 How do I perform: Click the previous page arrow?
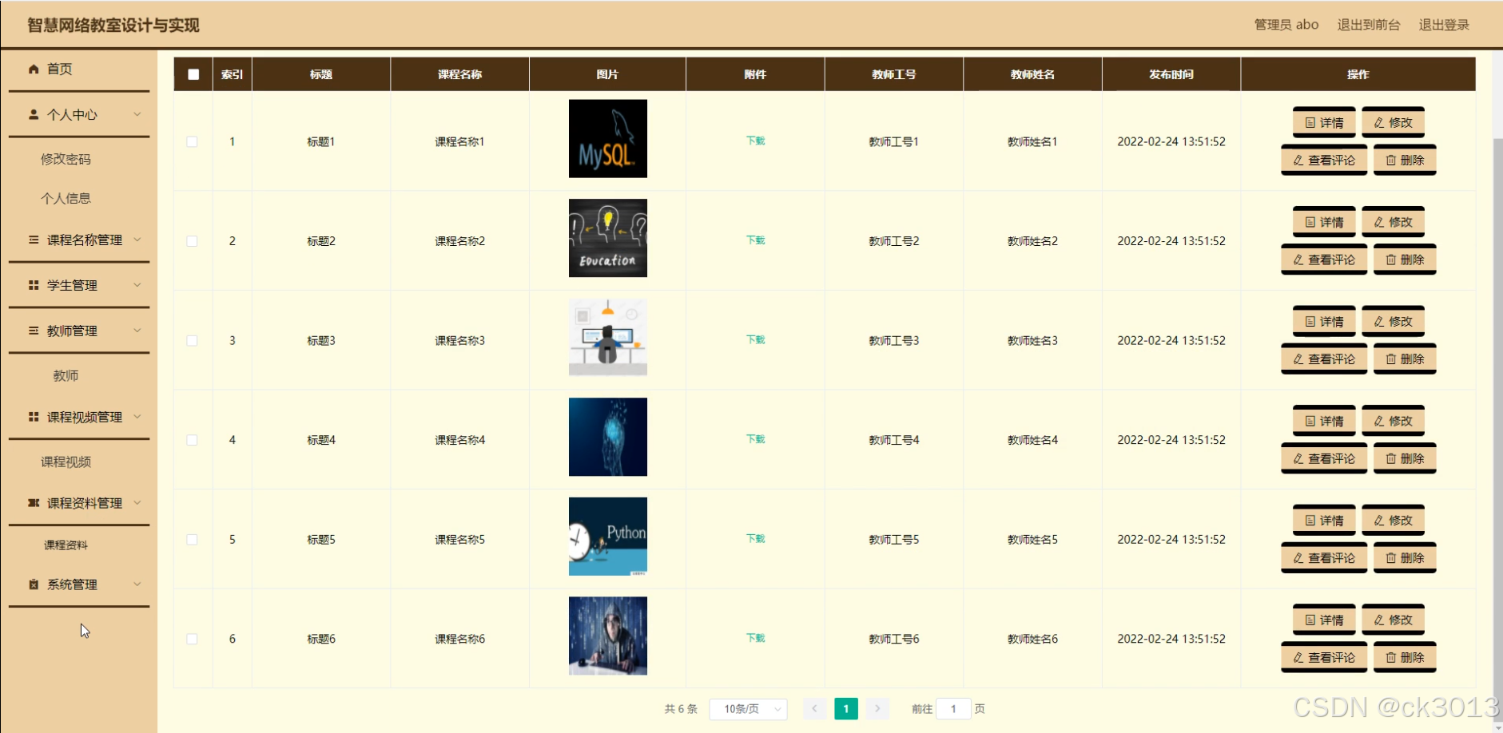pos(814,709)
